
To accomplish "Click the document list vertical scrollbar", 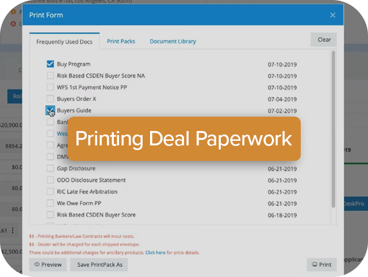I will click(332, 132).
